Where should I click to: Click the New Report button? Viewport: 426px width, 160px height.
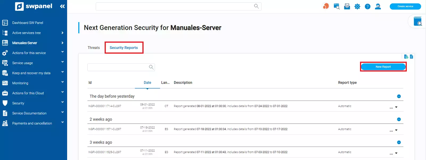pyautogui.click(x=383, y=67)
